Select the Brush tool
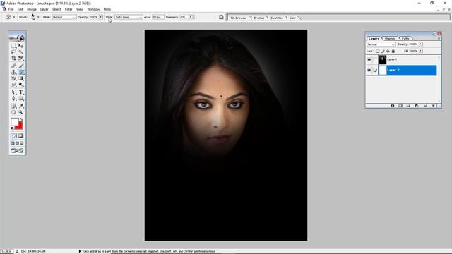The width and height of the screenshot is (452, 254). (x=20, y=66)
